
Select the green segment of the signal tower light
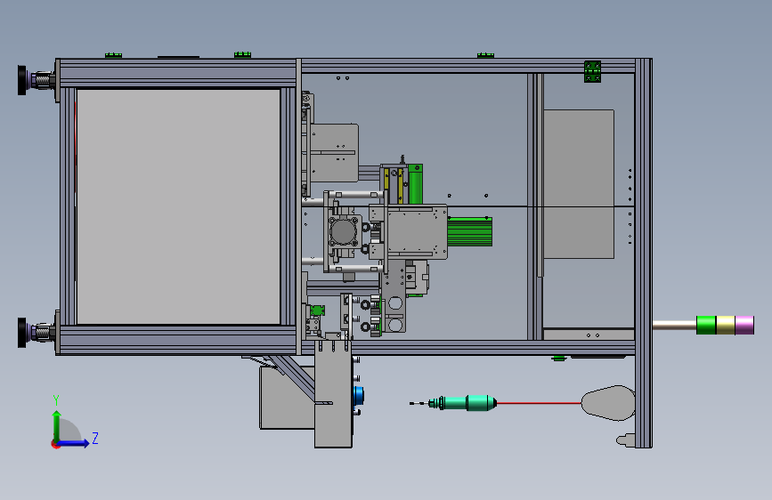tap(706, 326)
